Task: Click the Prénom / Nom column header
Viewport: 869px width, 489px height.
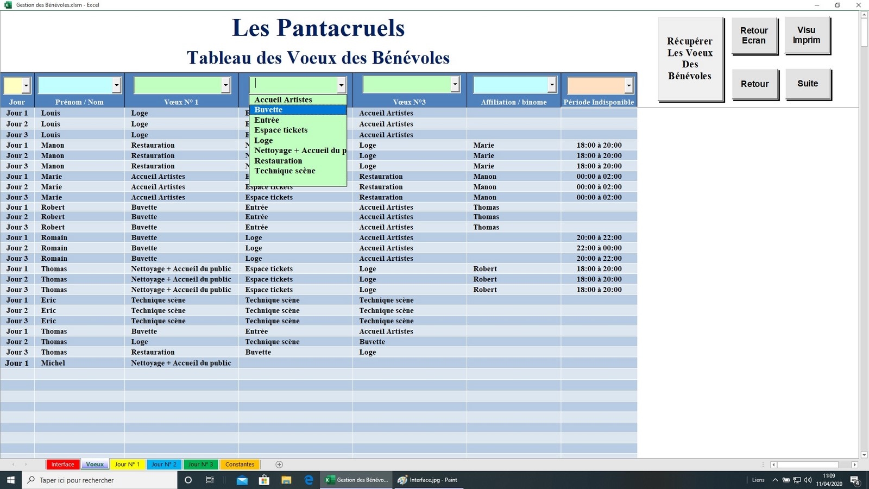Action: [x=79, y=102]
